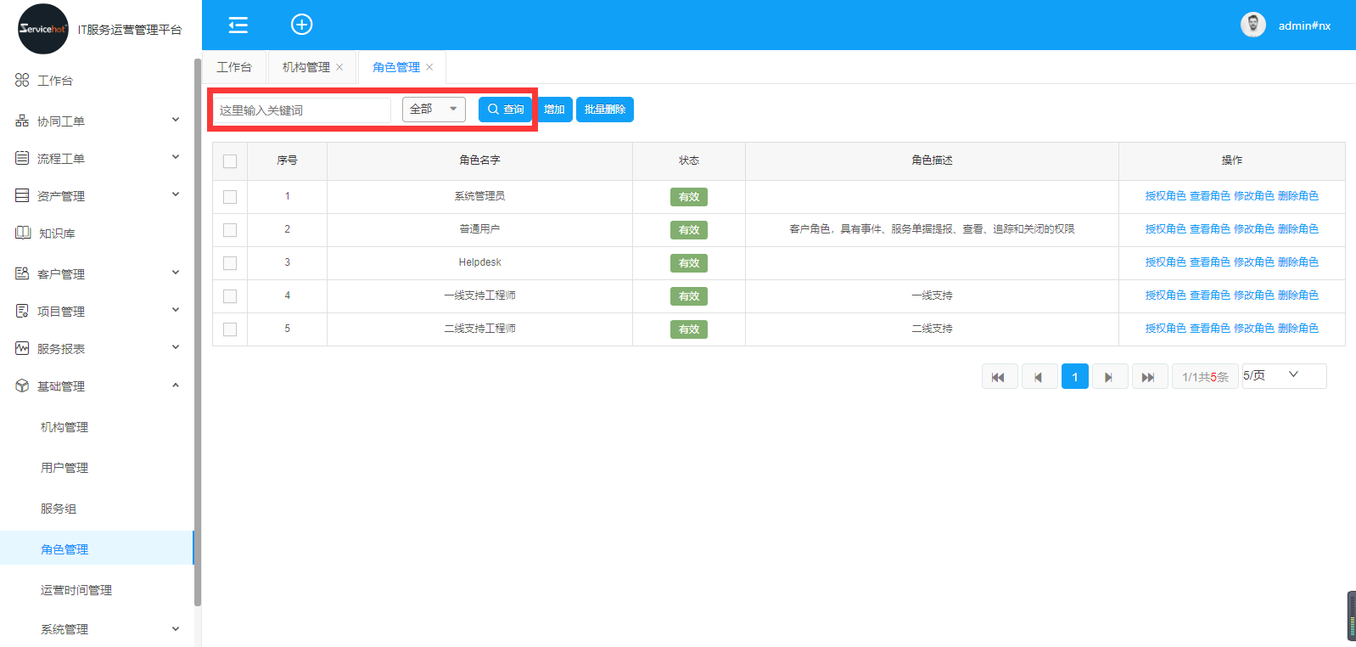Click the previous page arrow

coord(1039,377)
